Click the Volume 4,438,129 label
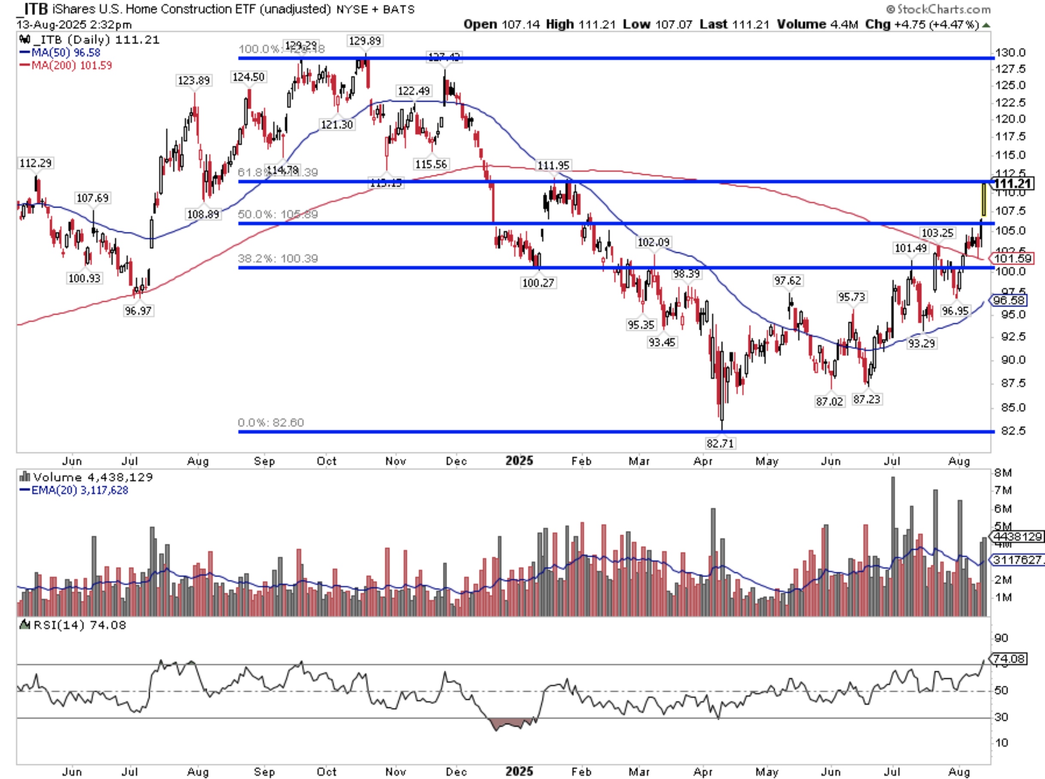The height and width of the screenshot is (779, 1045). [x=93, y=477]
